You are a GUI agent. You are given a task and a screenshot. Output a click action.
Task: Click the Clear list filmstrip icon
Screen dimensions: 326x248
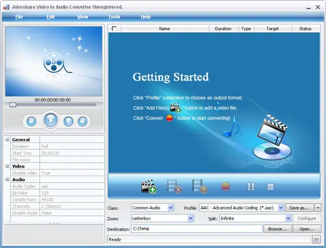(x=199, y=186)
